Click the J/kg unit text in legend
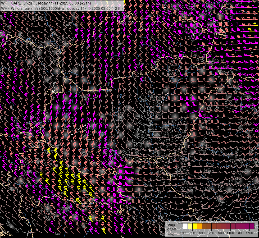Viewport: 259px width, 238px height. pyautogui.click(x=171, y=234)
